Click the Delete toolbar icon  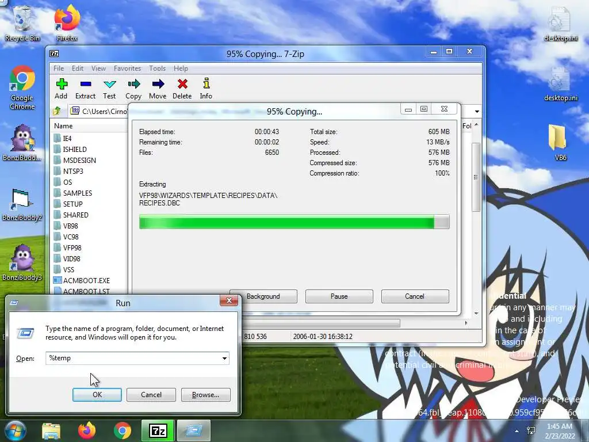pos(182,89)
